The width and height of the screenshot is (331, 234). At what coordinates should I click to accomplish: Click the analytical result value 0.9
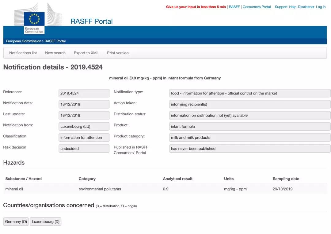tap(165, 189)
